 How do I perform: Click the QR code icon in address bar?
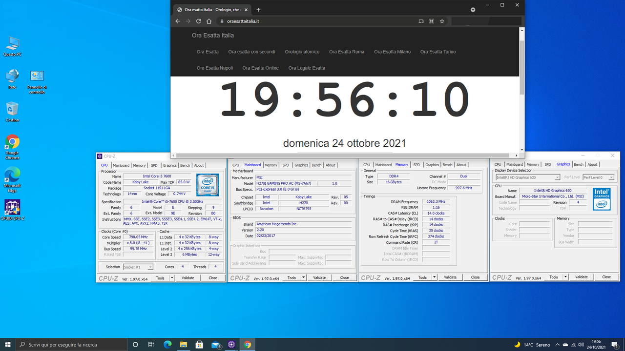click(432, 21)
